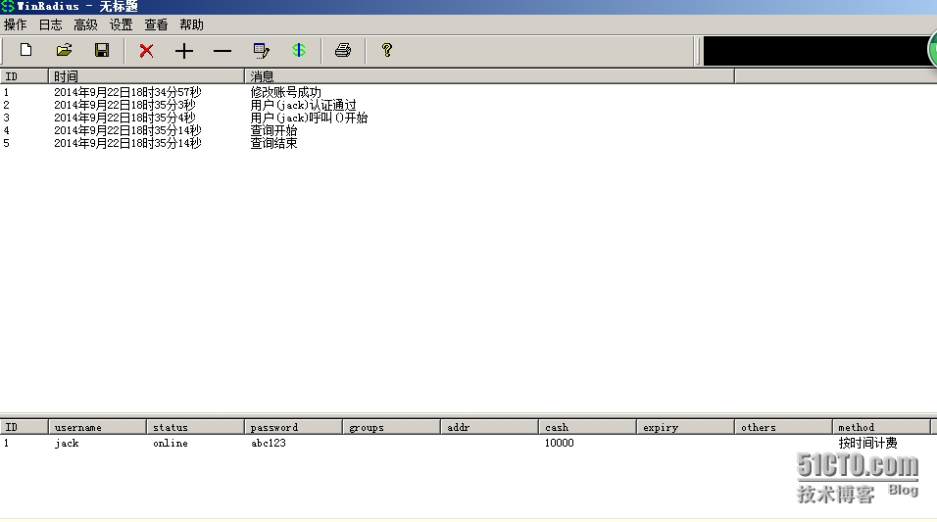937x522 pixels.
Task: Open the 帮助 menu
Action: (x=191, y=25)
